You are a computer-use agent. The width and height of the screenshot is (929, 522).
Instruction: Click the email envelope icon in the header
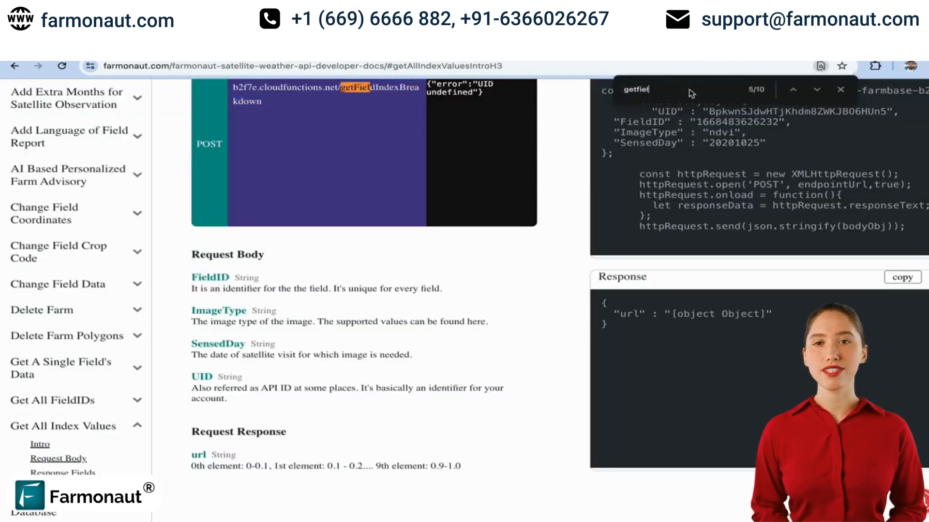[x=677, y=19]
